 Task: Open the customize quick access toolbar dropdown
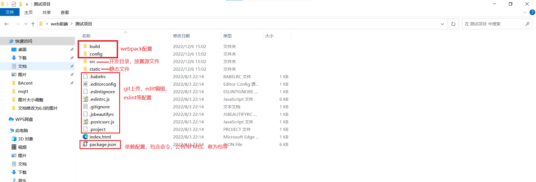coord(27,4)
